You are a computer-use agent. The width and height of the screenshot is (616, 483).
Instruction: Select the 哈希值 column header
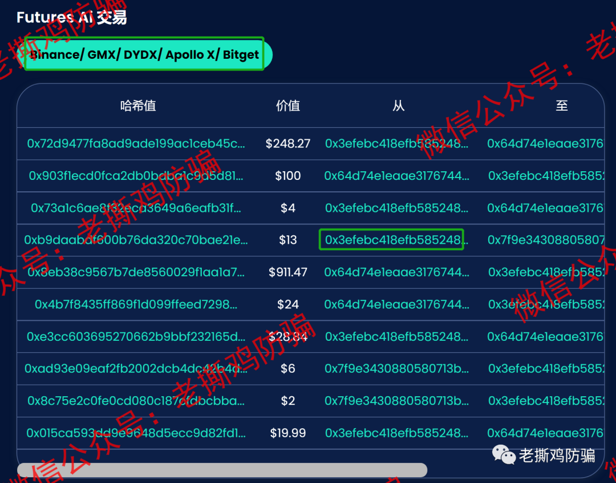click(138, 106)
